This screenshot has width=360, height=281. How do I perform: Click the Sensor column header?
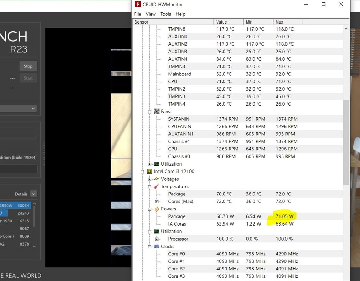(173, 22)
